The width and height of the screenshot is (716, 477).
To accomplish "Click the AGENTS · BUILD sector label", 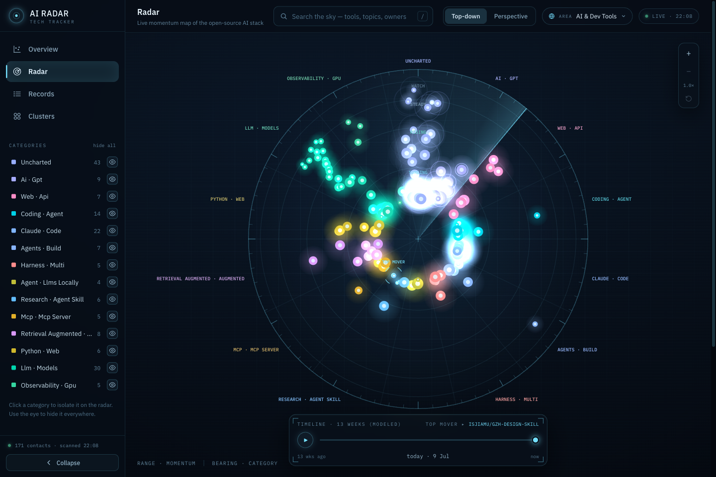I will 577,350.
